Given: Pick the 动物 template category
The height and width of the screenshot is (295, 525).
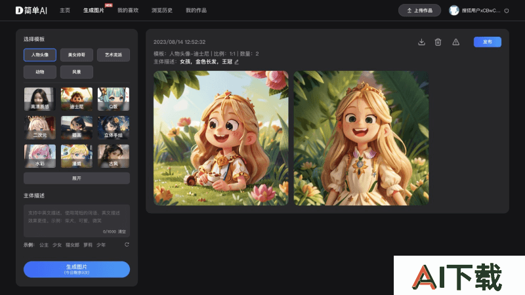Looking at the screenshot, I should 40,71.
